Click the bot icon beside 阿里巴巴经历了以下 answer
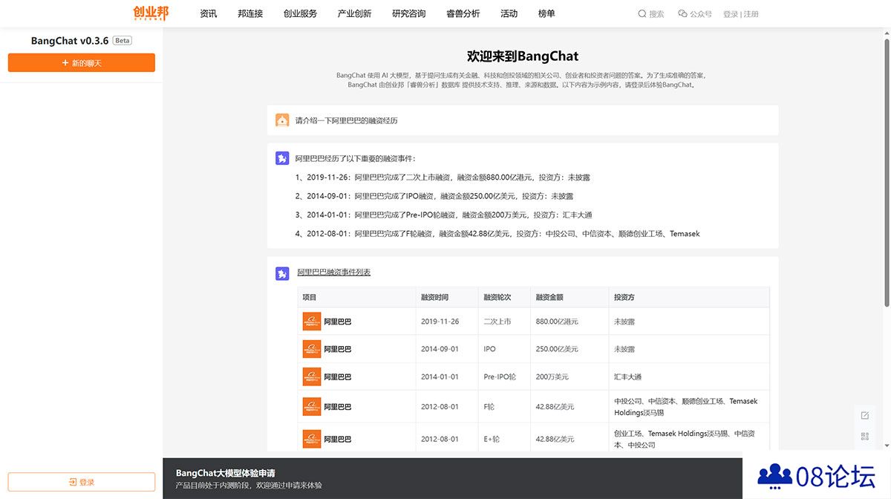The image size is (891, 499). coord(282,158)
